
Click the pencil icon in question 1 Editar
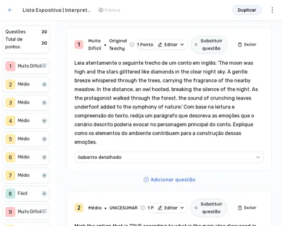tap(160, 45)
